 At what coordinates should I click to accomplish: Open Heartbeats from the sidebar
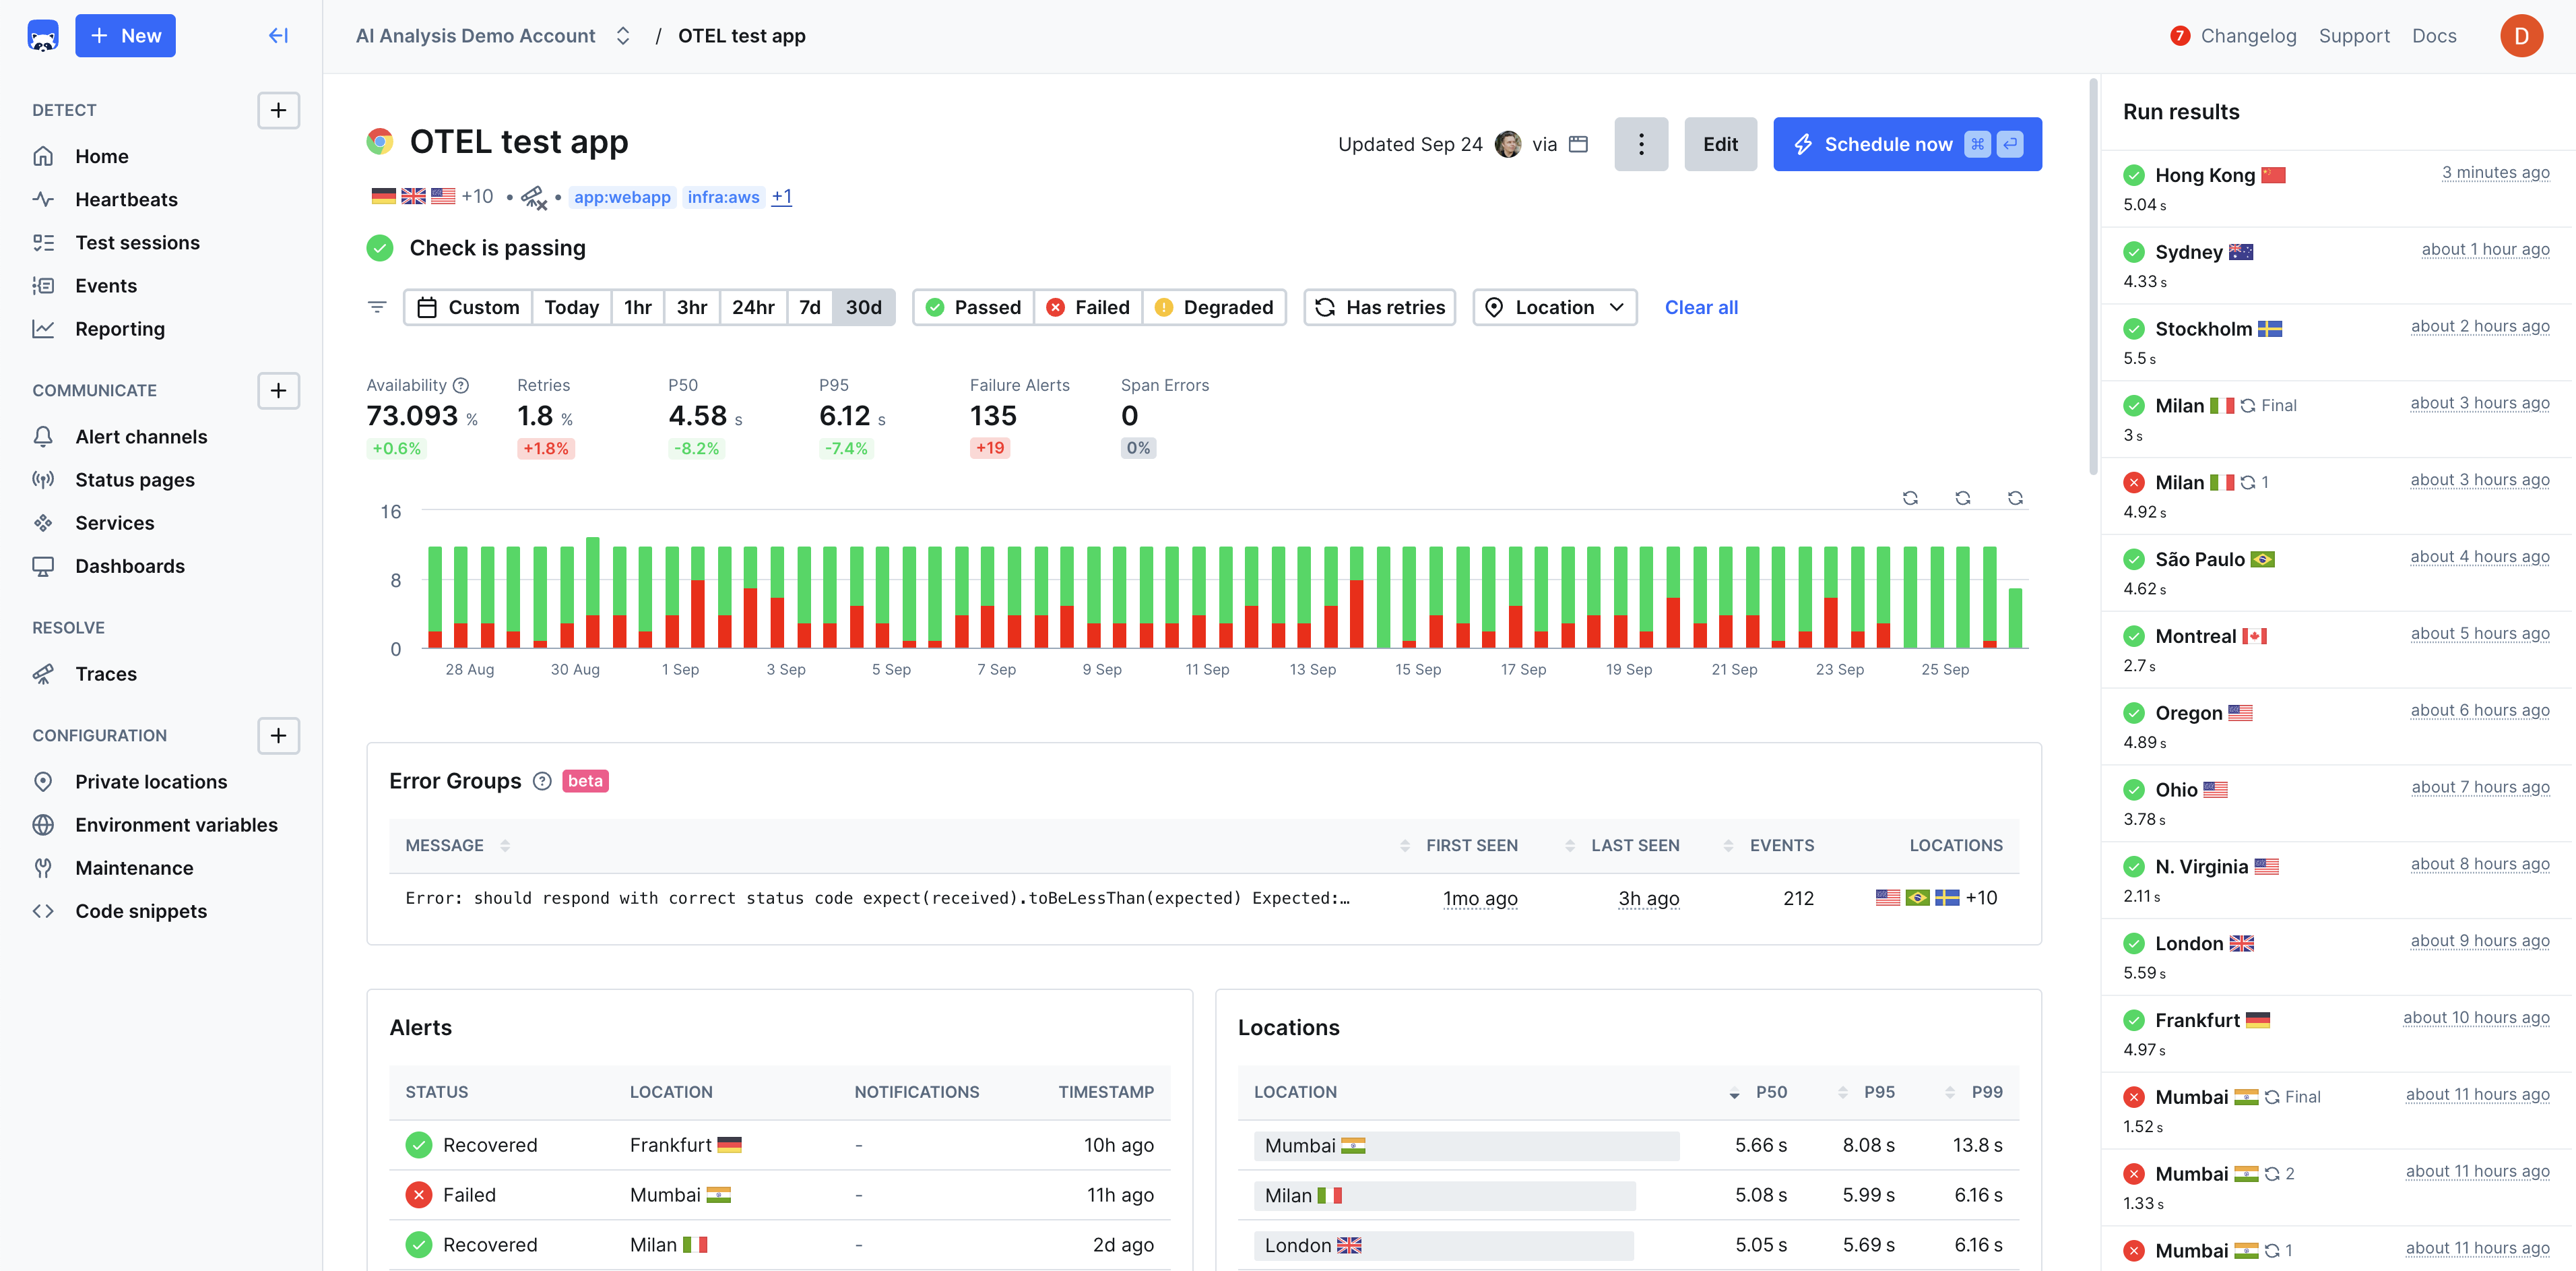[x=126, y=199]
